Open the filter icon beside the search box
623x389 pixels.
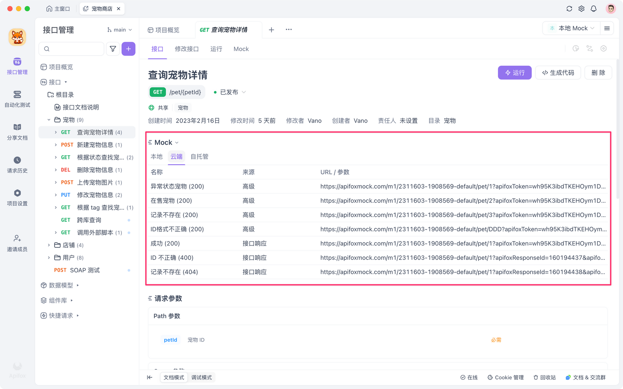click(x=113, y=49)
